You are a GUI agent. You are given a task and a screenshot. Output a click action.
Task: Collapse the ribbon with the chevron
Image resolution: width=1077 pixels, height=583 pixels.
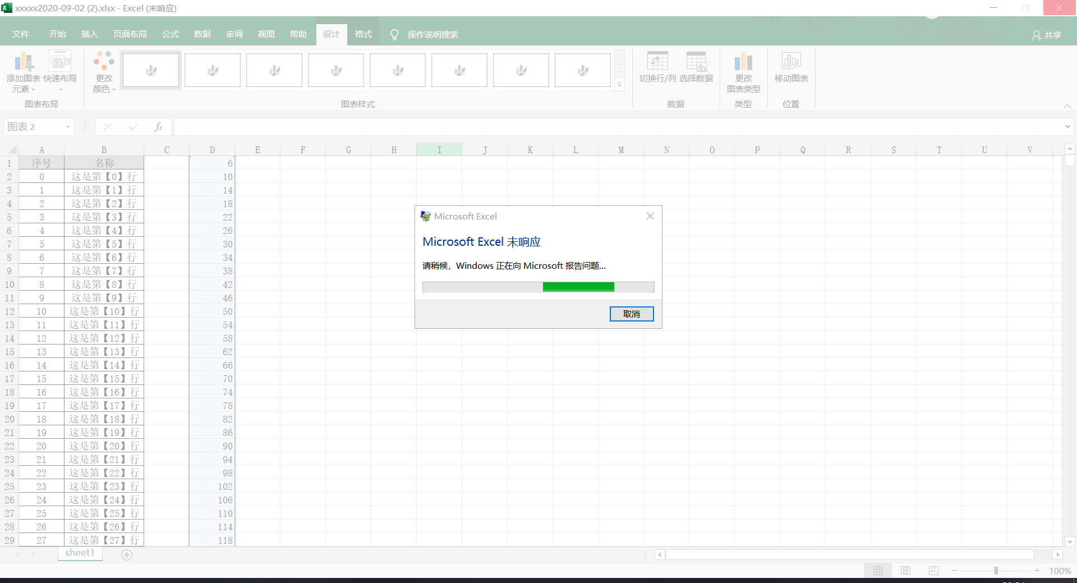[1067, 105]
